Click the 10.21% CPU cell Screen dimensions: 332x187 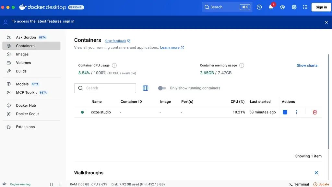click(239, 112)
